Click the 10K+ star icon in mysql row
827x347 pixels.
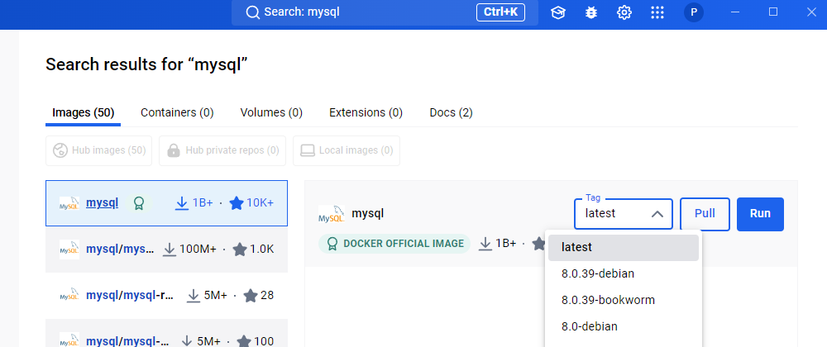coord(237,203)
